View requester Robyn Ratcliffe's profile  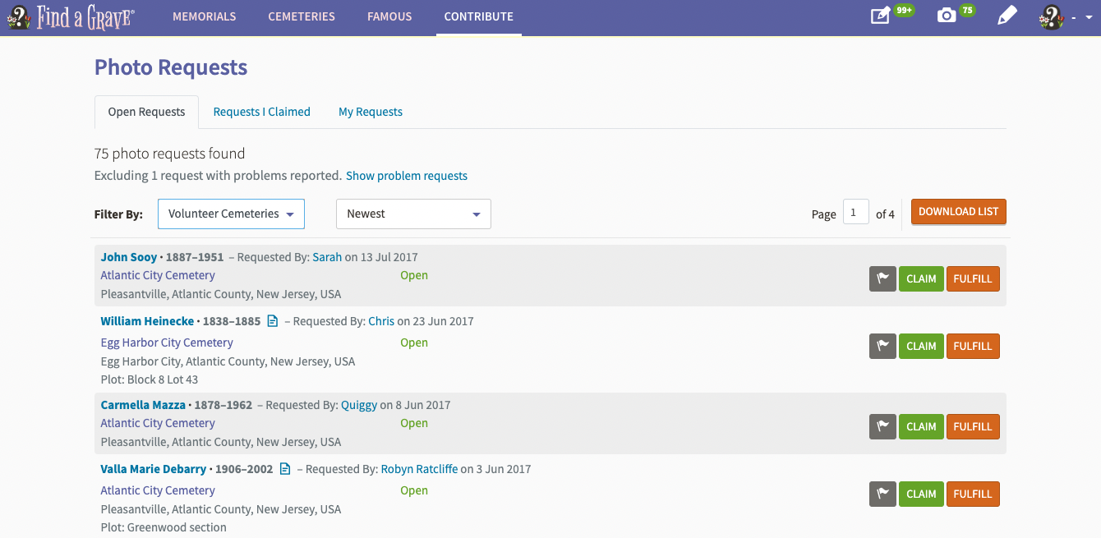[x=419, y=469]
